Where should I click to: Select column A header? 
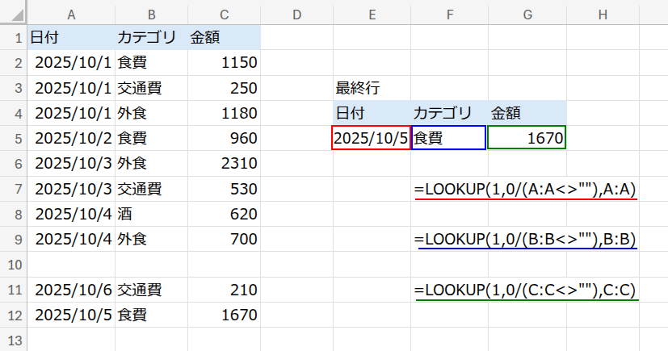(71, 15)
